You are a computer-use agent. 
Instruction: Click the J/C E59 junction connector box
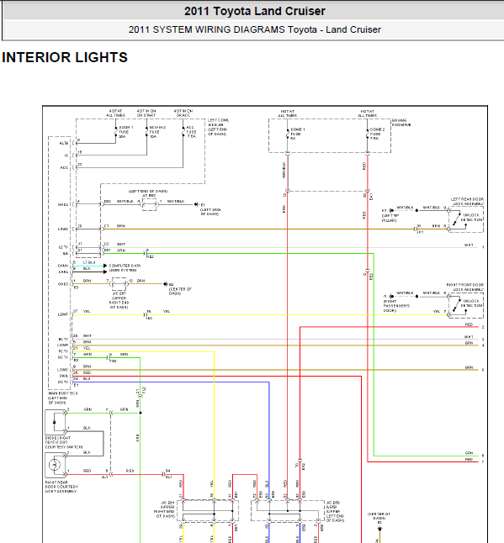[288, 511]
